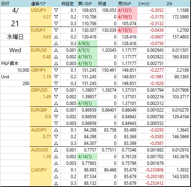Select the EURJPY currency pair cell
This screenshot has width=191, height=187.
41,30
